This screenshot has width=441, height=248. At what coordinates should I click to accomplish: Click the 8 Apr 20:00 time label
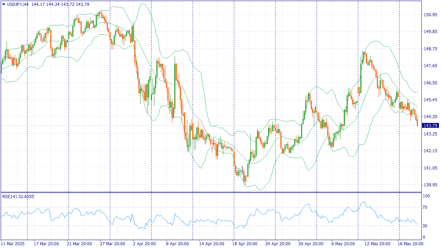coord(177,244)
